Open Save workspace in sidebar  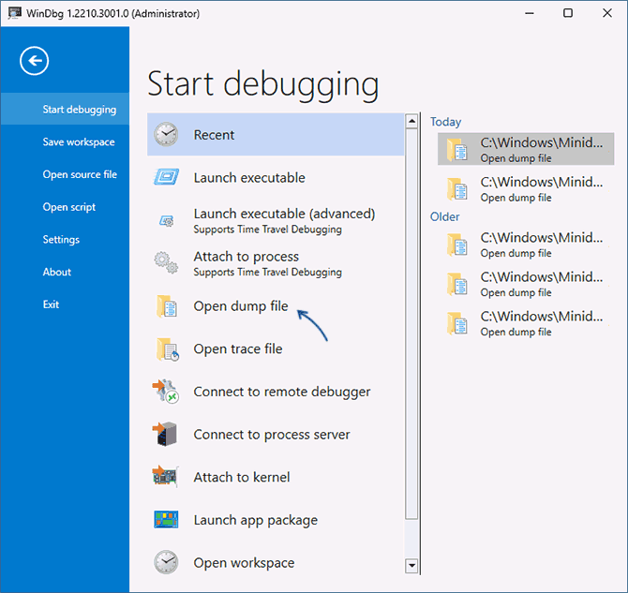pos(79,142)
